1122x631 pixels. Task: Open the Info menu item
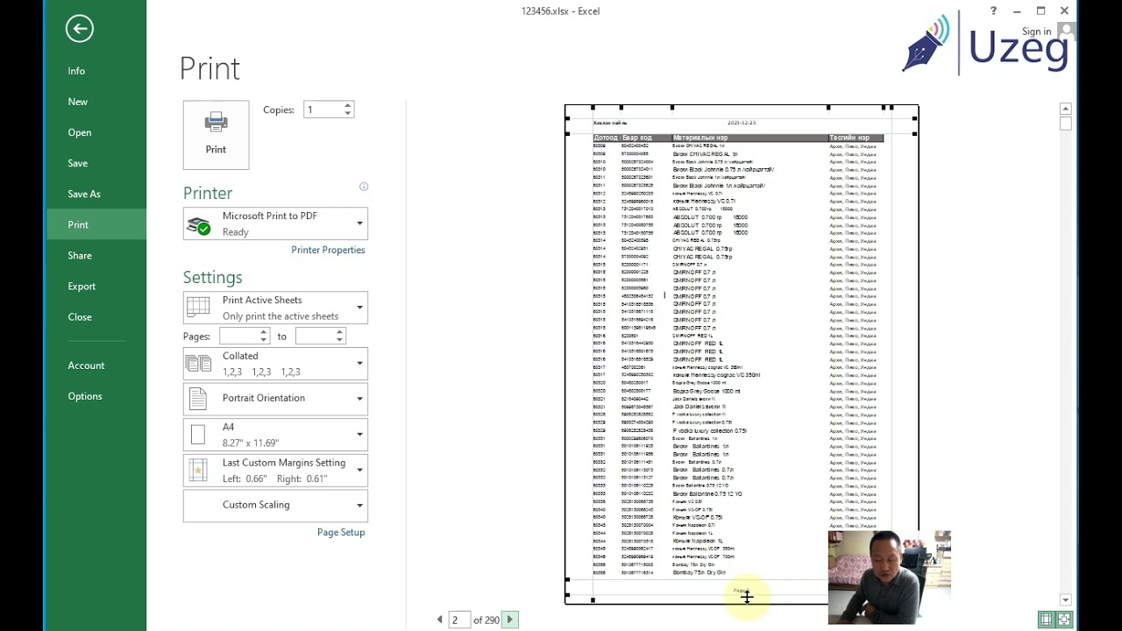77,71
